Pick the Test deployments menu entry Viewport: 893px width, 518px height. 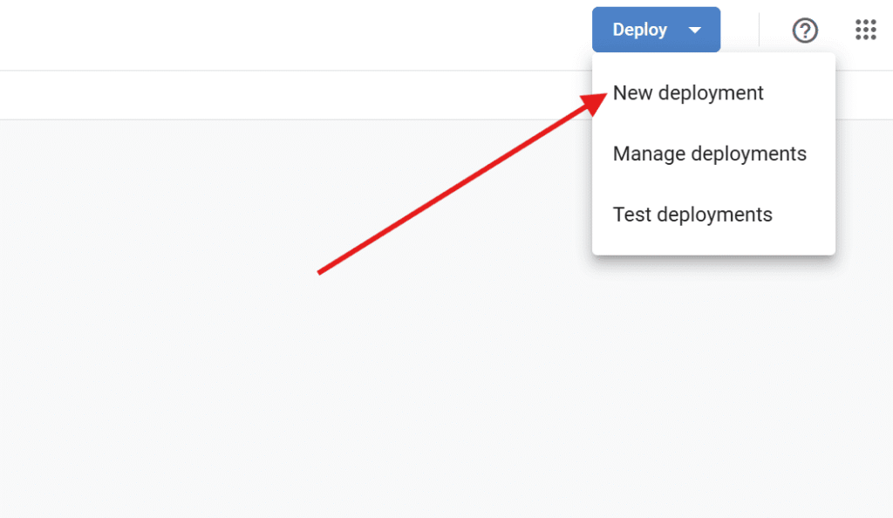pyautogui.click(x=692, y=215)
